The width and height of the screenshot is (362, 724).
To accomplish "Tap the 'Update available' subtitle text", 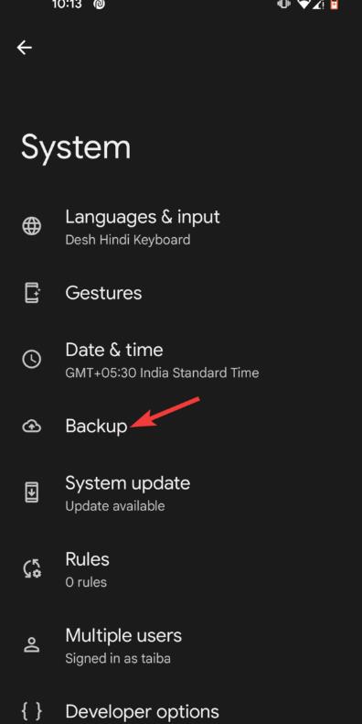I will pyautogui.click(x=115, y=506).
